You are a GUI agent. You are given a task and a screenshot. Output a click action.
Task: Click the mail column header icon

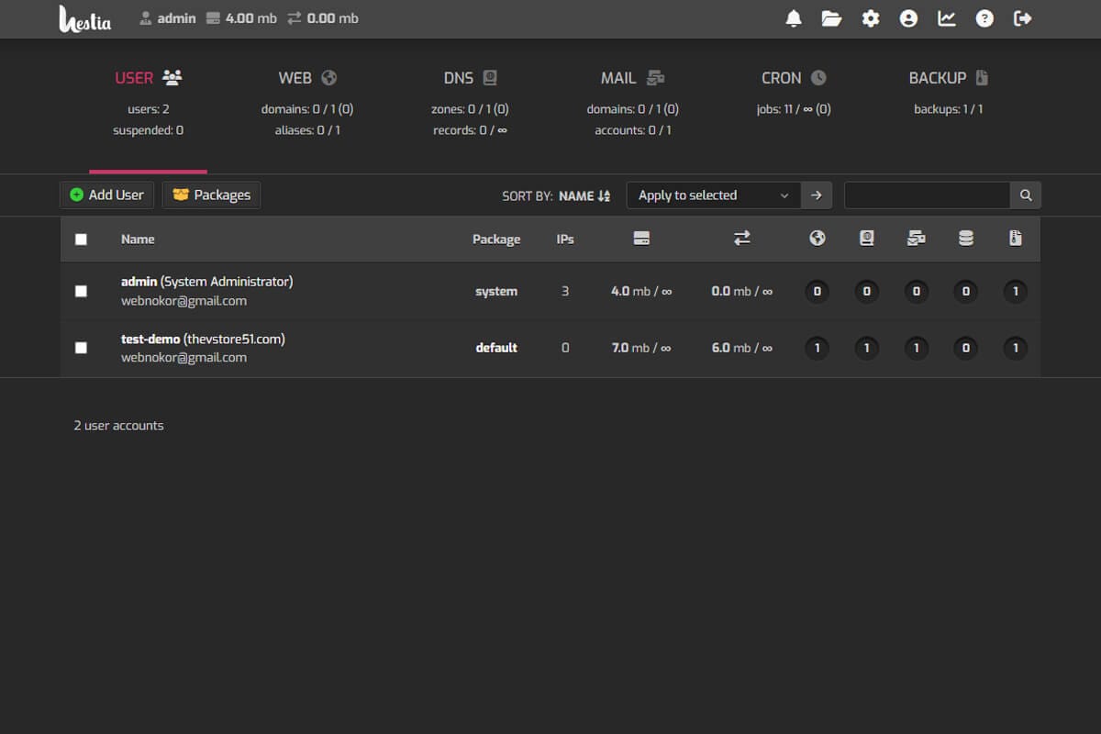[x=916, y=239]
